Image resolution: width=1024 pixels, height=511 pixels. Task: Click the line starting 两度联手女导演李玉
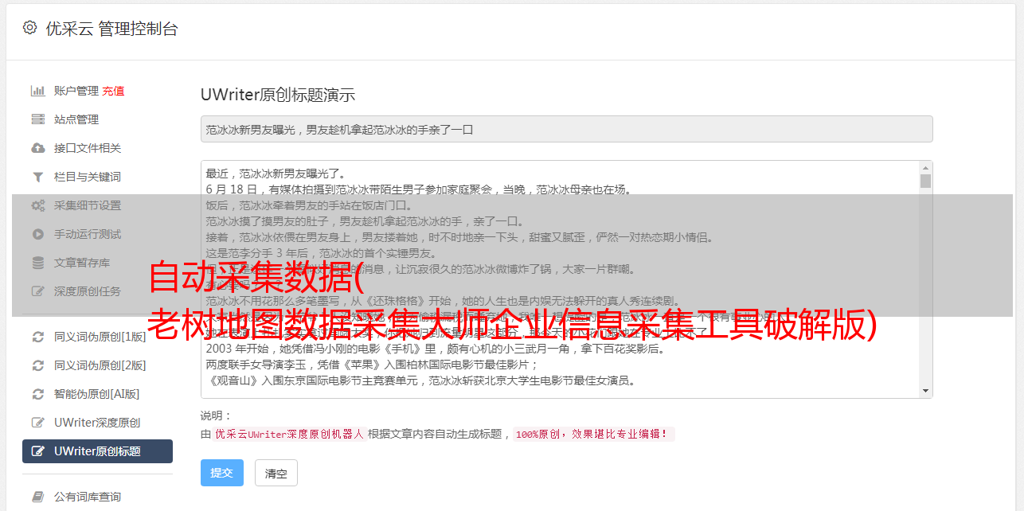[372, 365]
